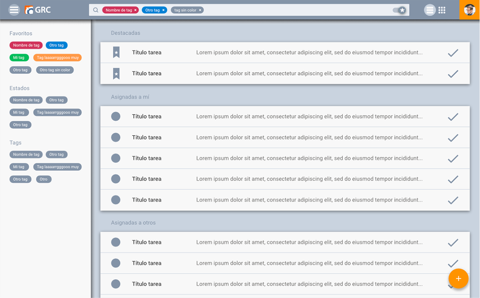Select the "Otro tag sin color" favorite
This screenshot has width=480, height=298.
(x=55, y=70)
